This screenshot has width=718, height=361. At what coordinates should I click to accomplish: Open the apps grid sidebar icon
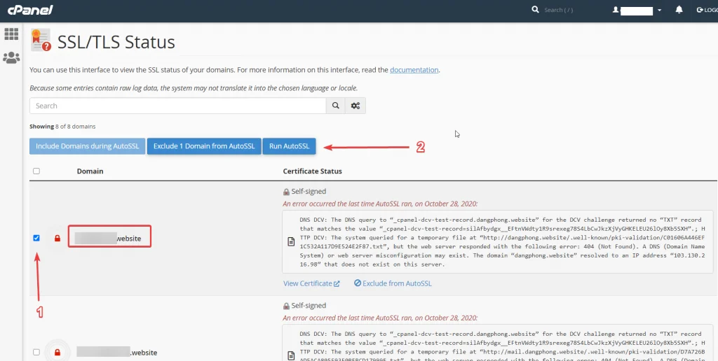[x=11, y=34]
